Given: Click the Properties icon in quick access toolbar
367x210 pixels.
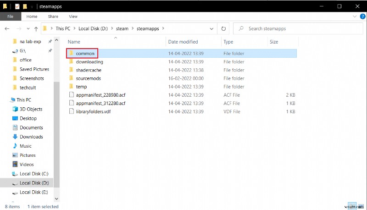Looking at the screenshot, I should [x=17, y=6].
